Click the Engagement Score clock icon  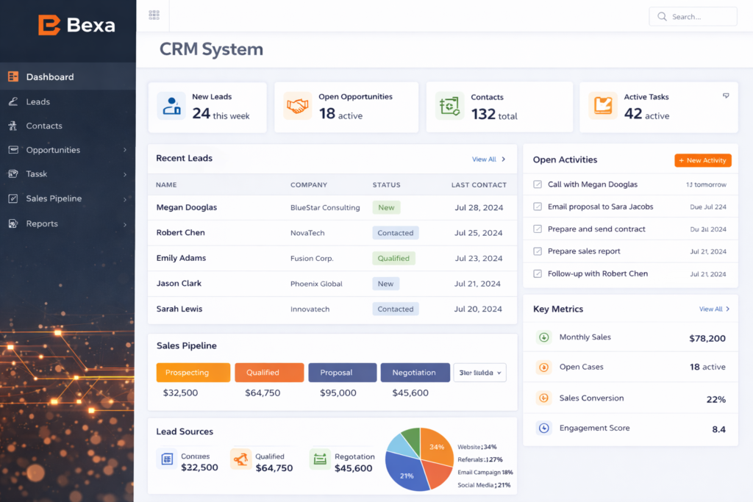[x=544, y=428]
